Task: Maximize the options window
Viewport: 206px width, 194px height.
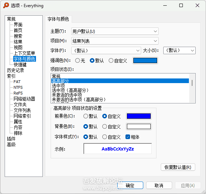Action: pyautogui.click(x=181, y=5)
